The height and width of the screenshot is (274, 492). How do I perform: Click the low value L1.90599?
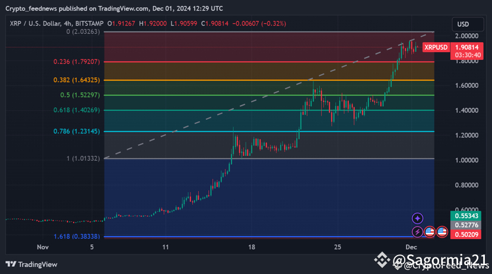184,24
